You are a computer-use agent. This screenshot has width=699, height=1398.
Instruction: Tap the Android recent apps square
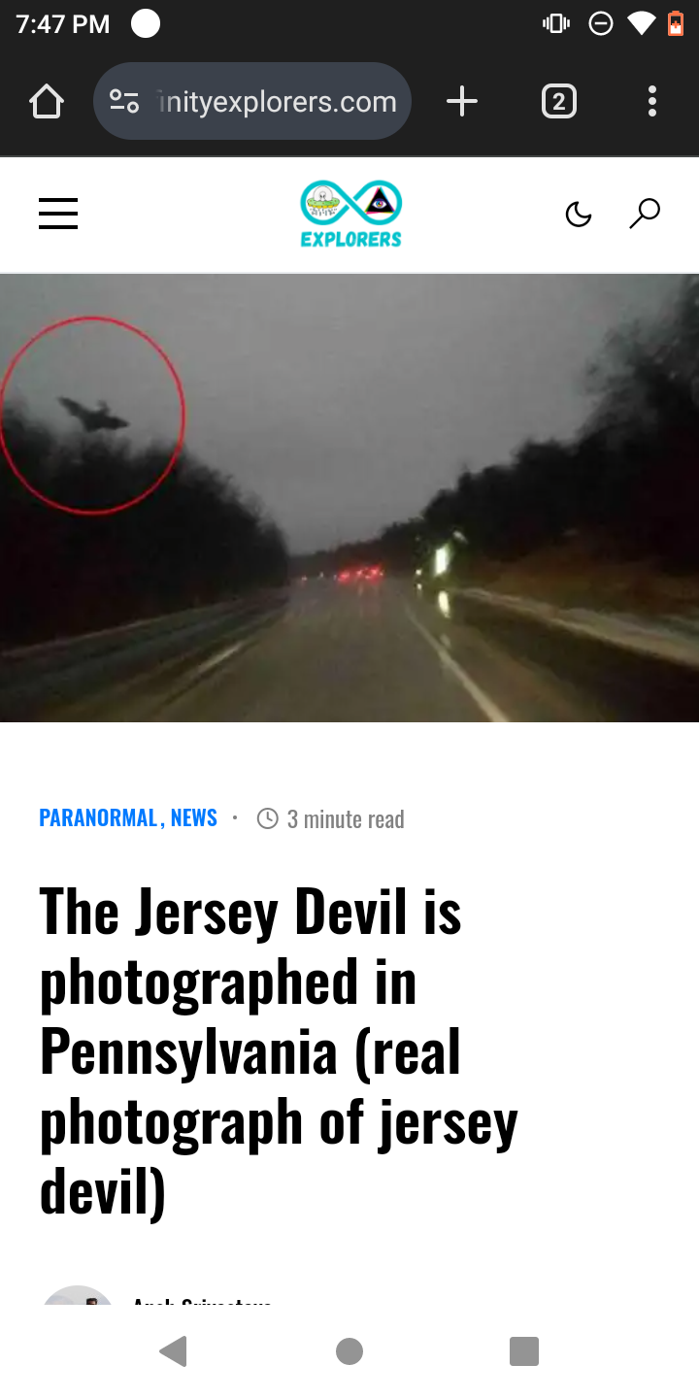point(524,1351)
